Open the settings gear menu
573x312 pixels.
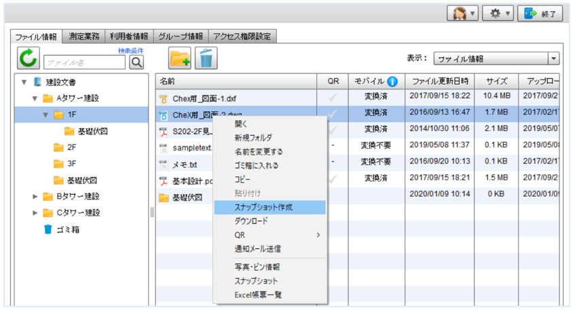click(497, 14)
